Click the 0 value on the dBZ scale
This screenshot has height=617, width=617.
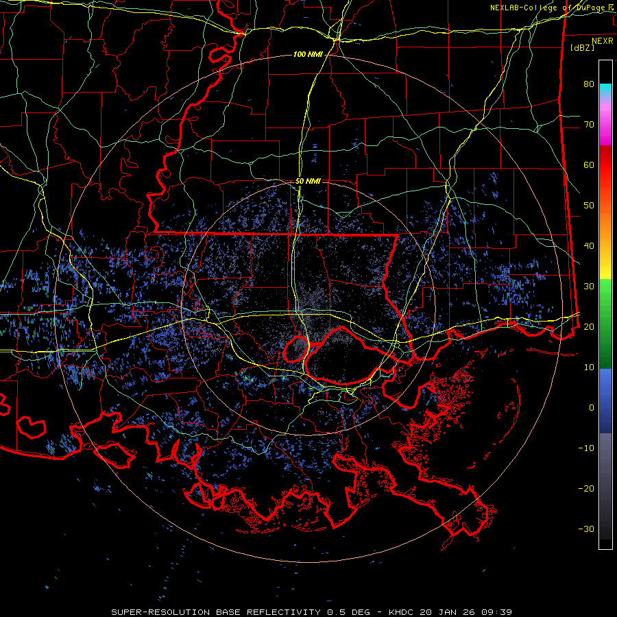[x=592, y=408]
